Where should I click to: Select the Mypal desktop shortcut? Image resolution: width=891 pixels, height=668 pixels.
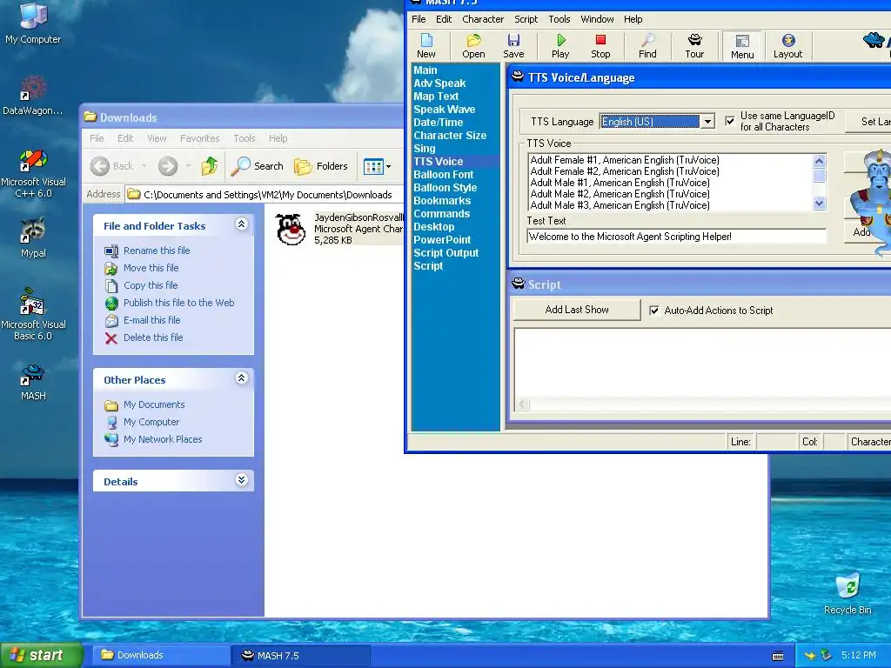[33, 238]
